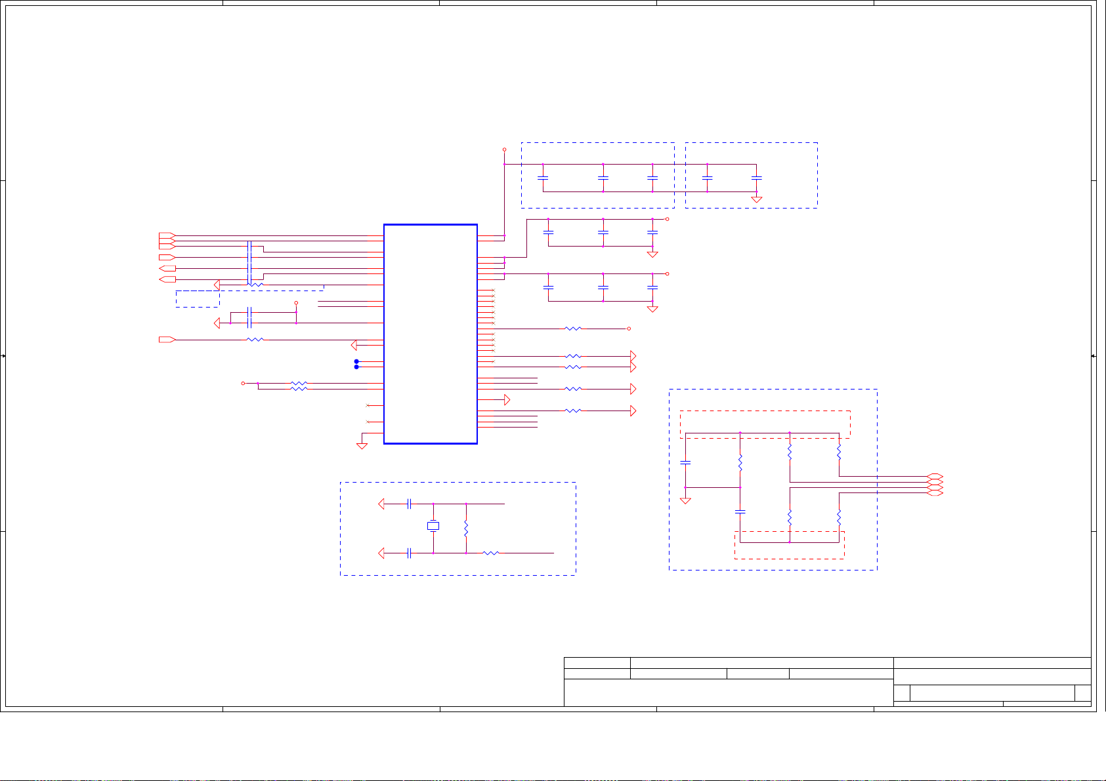This screenshot has width=1106, height=781.
Task: Click the upper red dashed rectangle outline
Action: 765,412
